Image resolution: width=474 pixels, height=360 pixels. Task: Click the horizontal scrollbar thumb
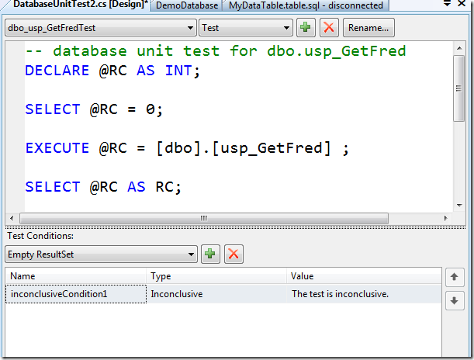pos(204,218)
